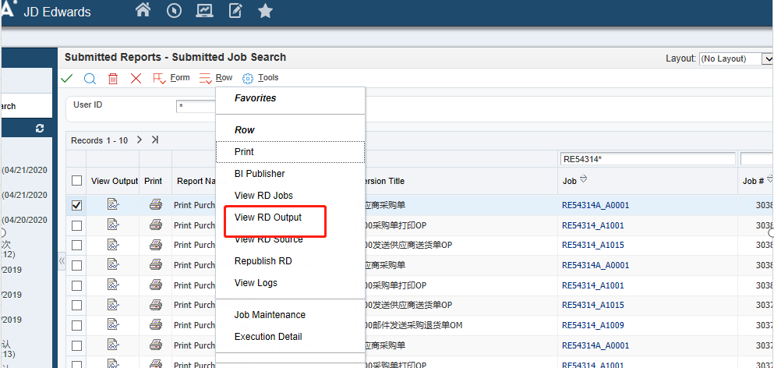Open RE54314_A1009 job link
Screen dimensions: 774x368
(593, 326)
